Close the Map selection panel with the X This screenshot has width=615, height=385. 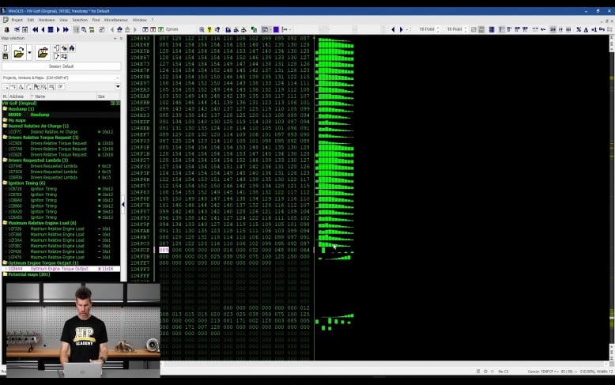[121, 39]
